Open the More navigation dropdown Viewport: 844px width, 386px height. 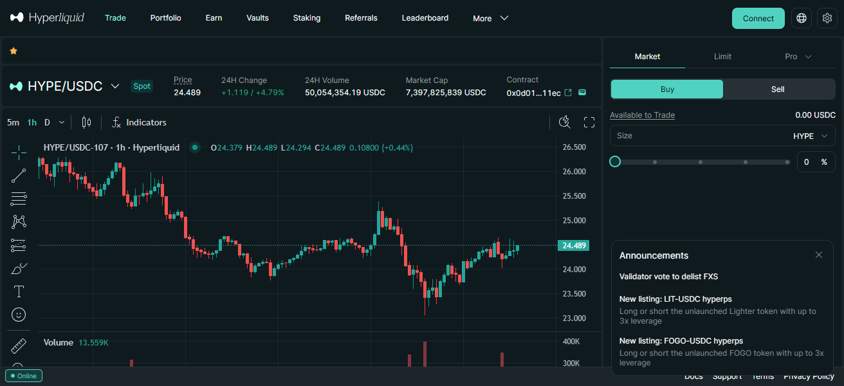(490, 18)
